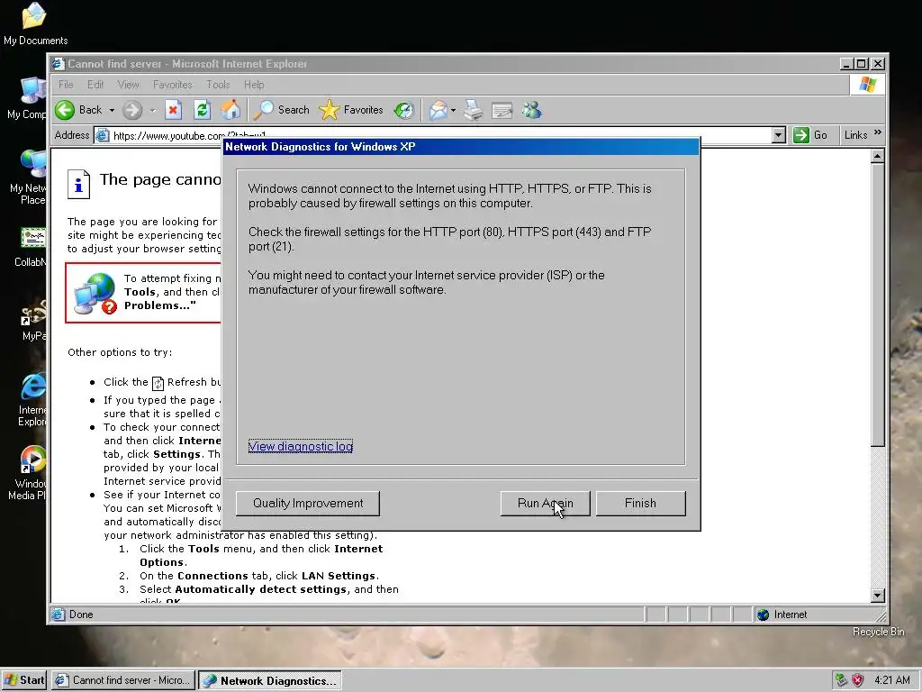Click the Edit icon in IE toolbar
The height and width of the screenshot is (692, 922).
pyautogui.click(x=502, y=110)
